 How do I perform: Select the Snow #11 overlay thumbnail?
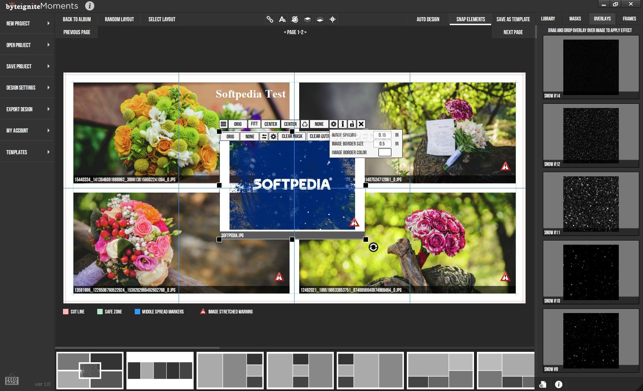point(591,204)
